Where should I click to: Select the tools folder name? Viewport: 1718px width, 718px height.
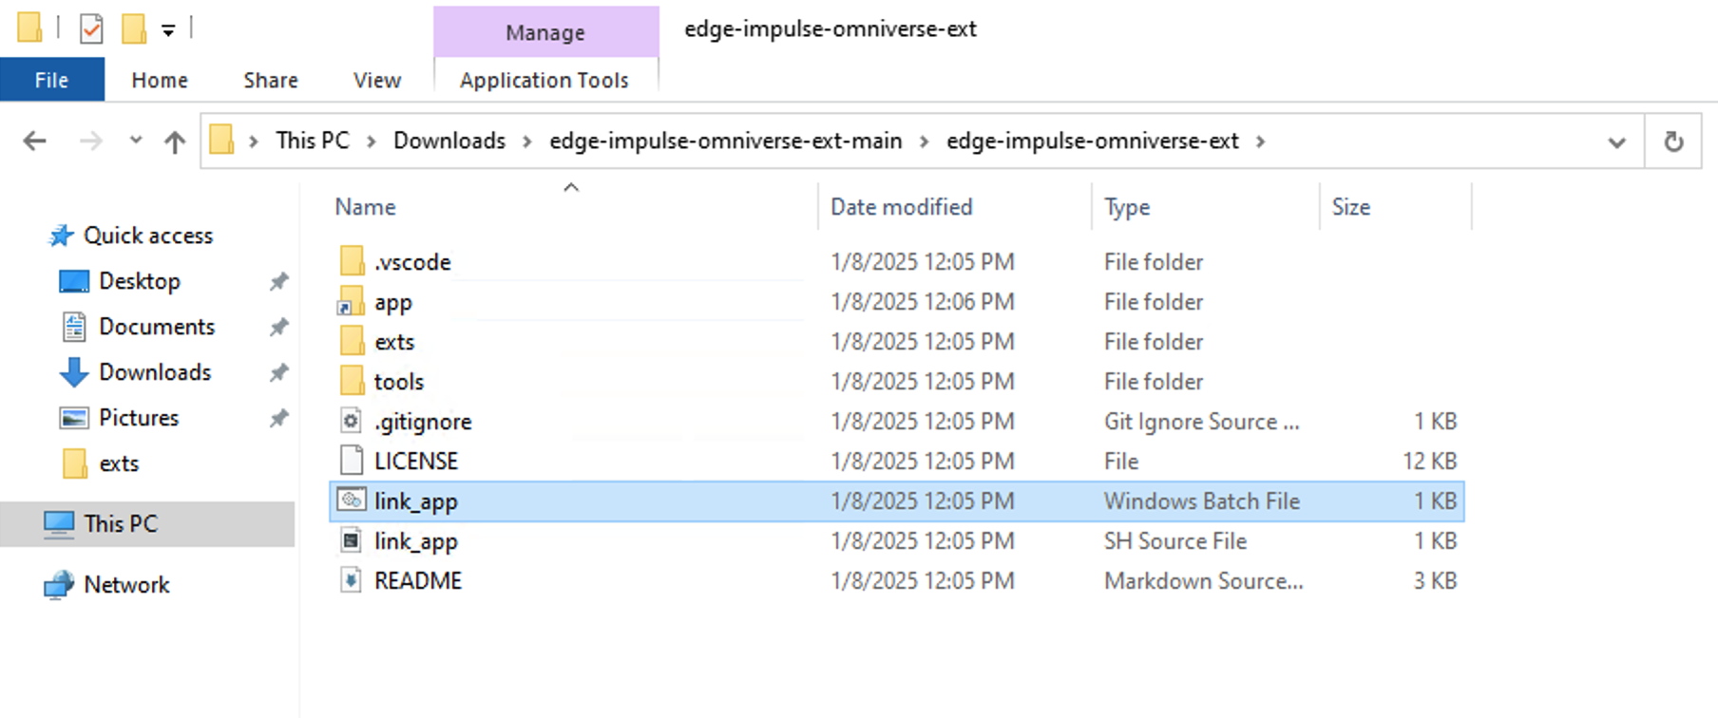tap(399, 382)
